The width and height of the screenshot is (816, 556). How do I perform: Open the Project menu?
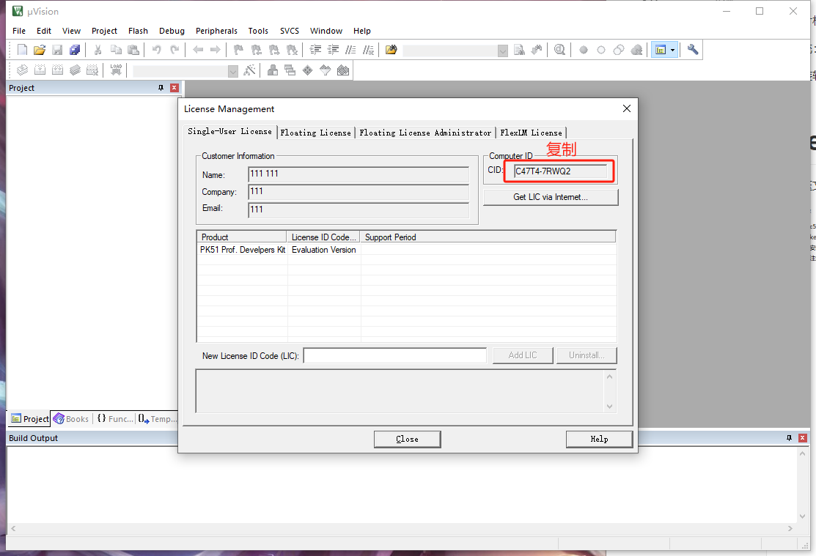click(104, 31)
